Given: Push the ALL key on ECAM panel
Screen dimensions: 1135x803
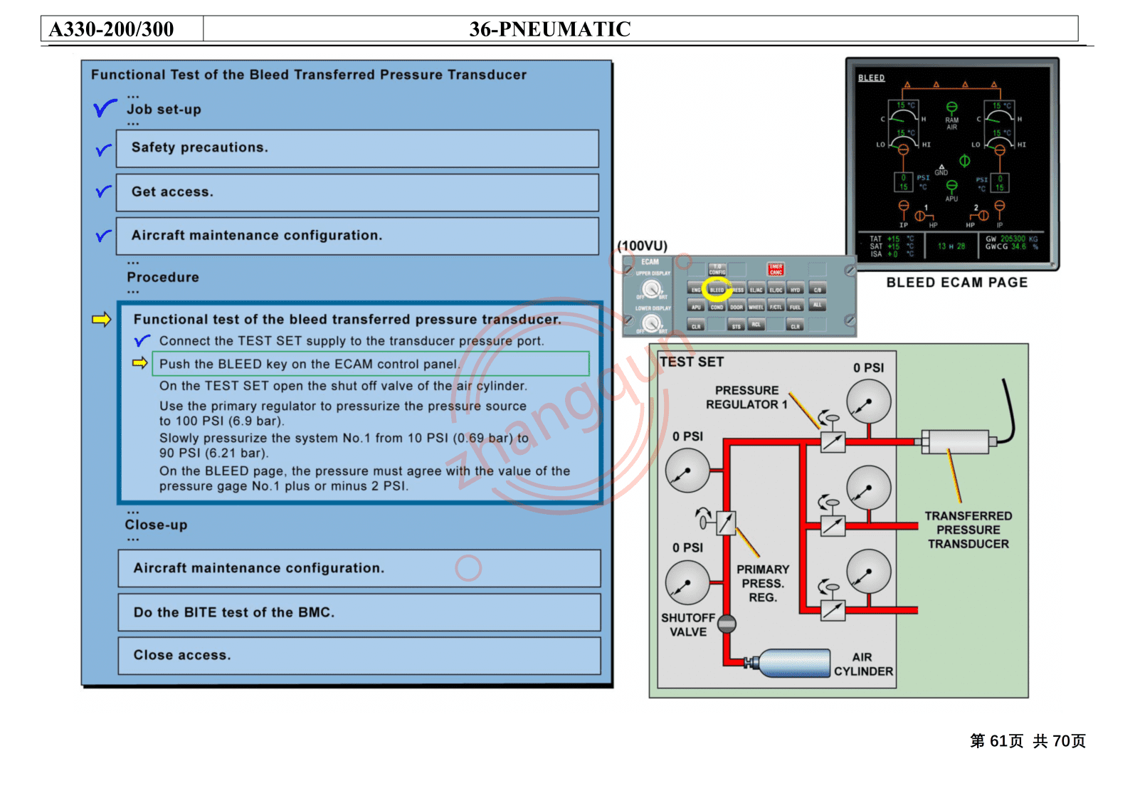Looking at the screenshot, I should [817, 304].
